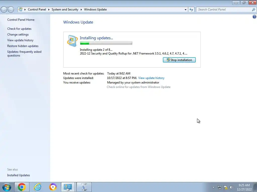Click the Control Panel icon in address bar
The image size is (257, 192).
coord(21,9)
